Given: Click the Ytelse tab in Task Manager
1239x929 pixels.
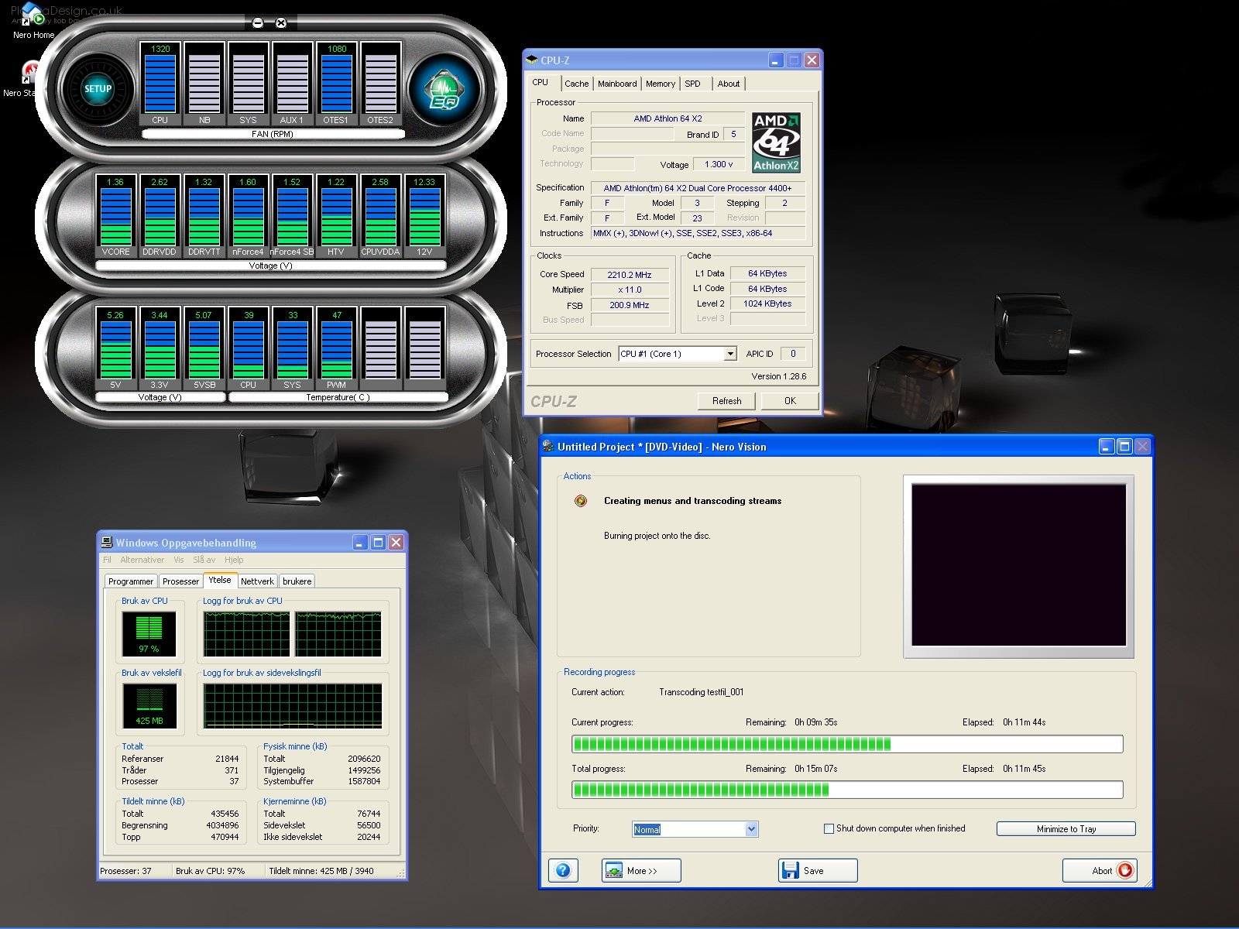Looking at the screenshot, I should 219,580.
